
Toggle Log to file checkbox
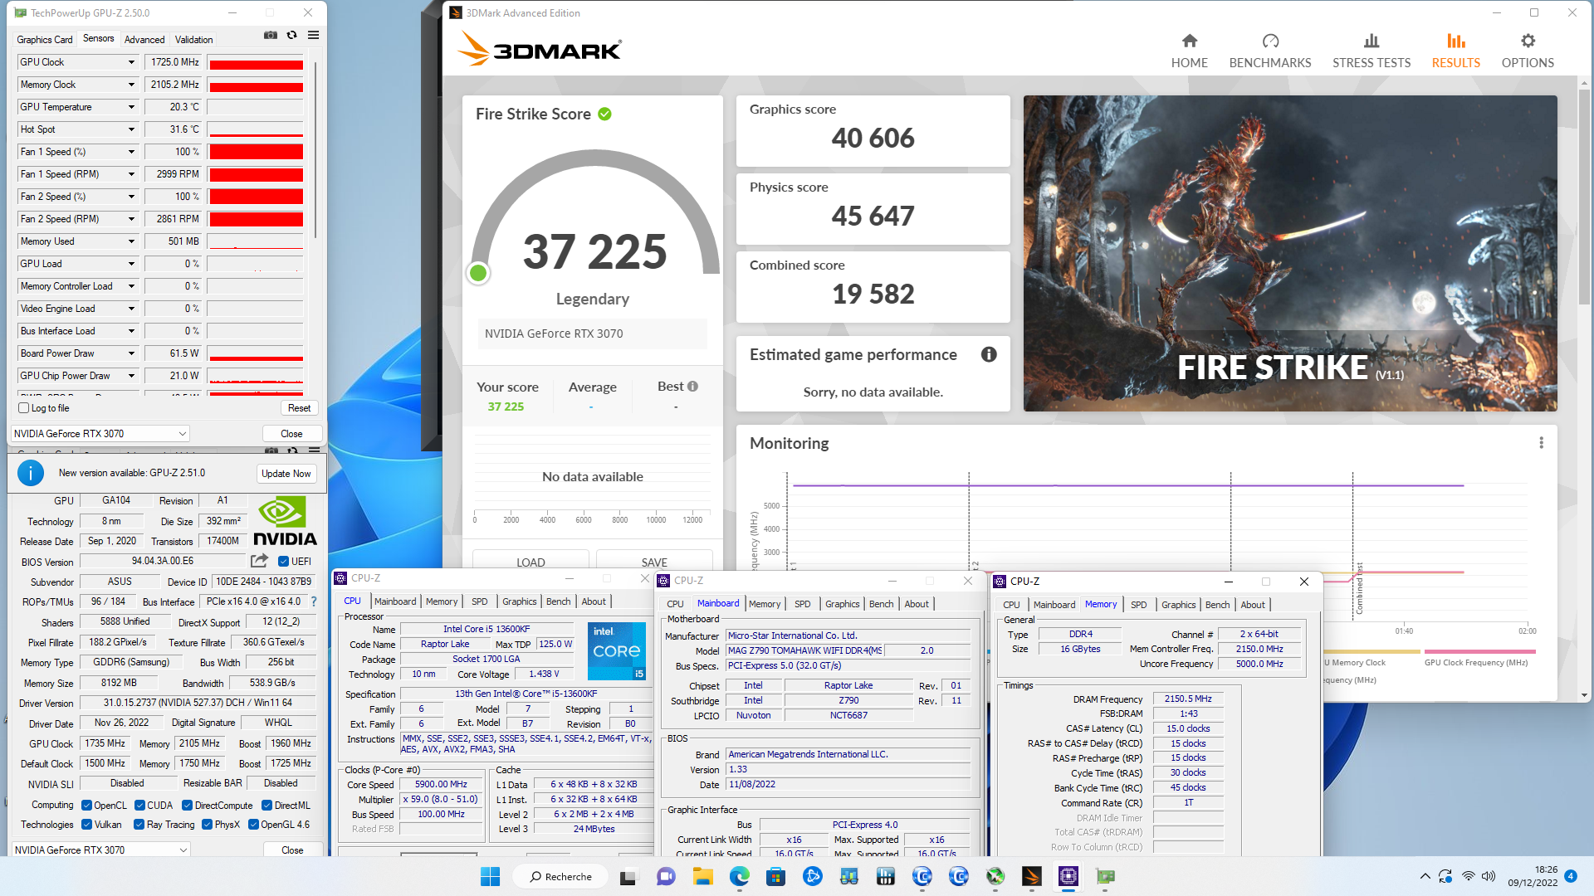(x=24, y=408)
